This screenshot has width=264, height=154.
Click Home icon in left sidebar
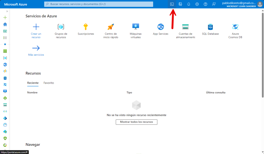pos(5,24)
